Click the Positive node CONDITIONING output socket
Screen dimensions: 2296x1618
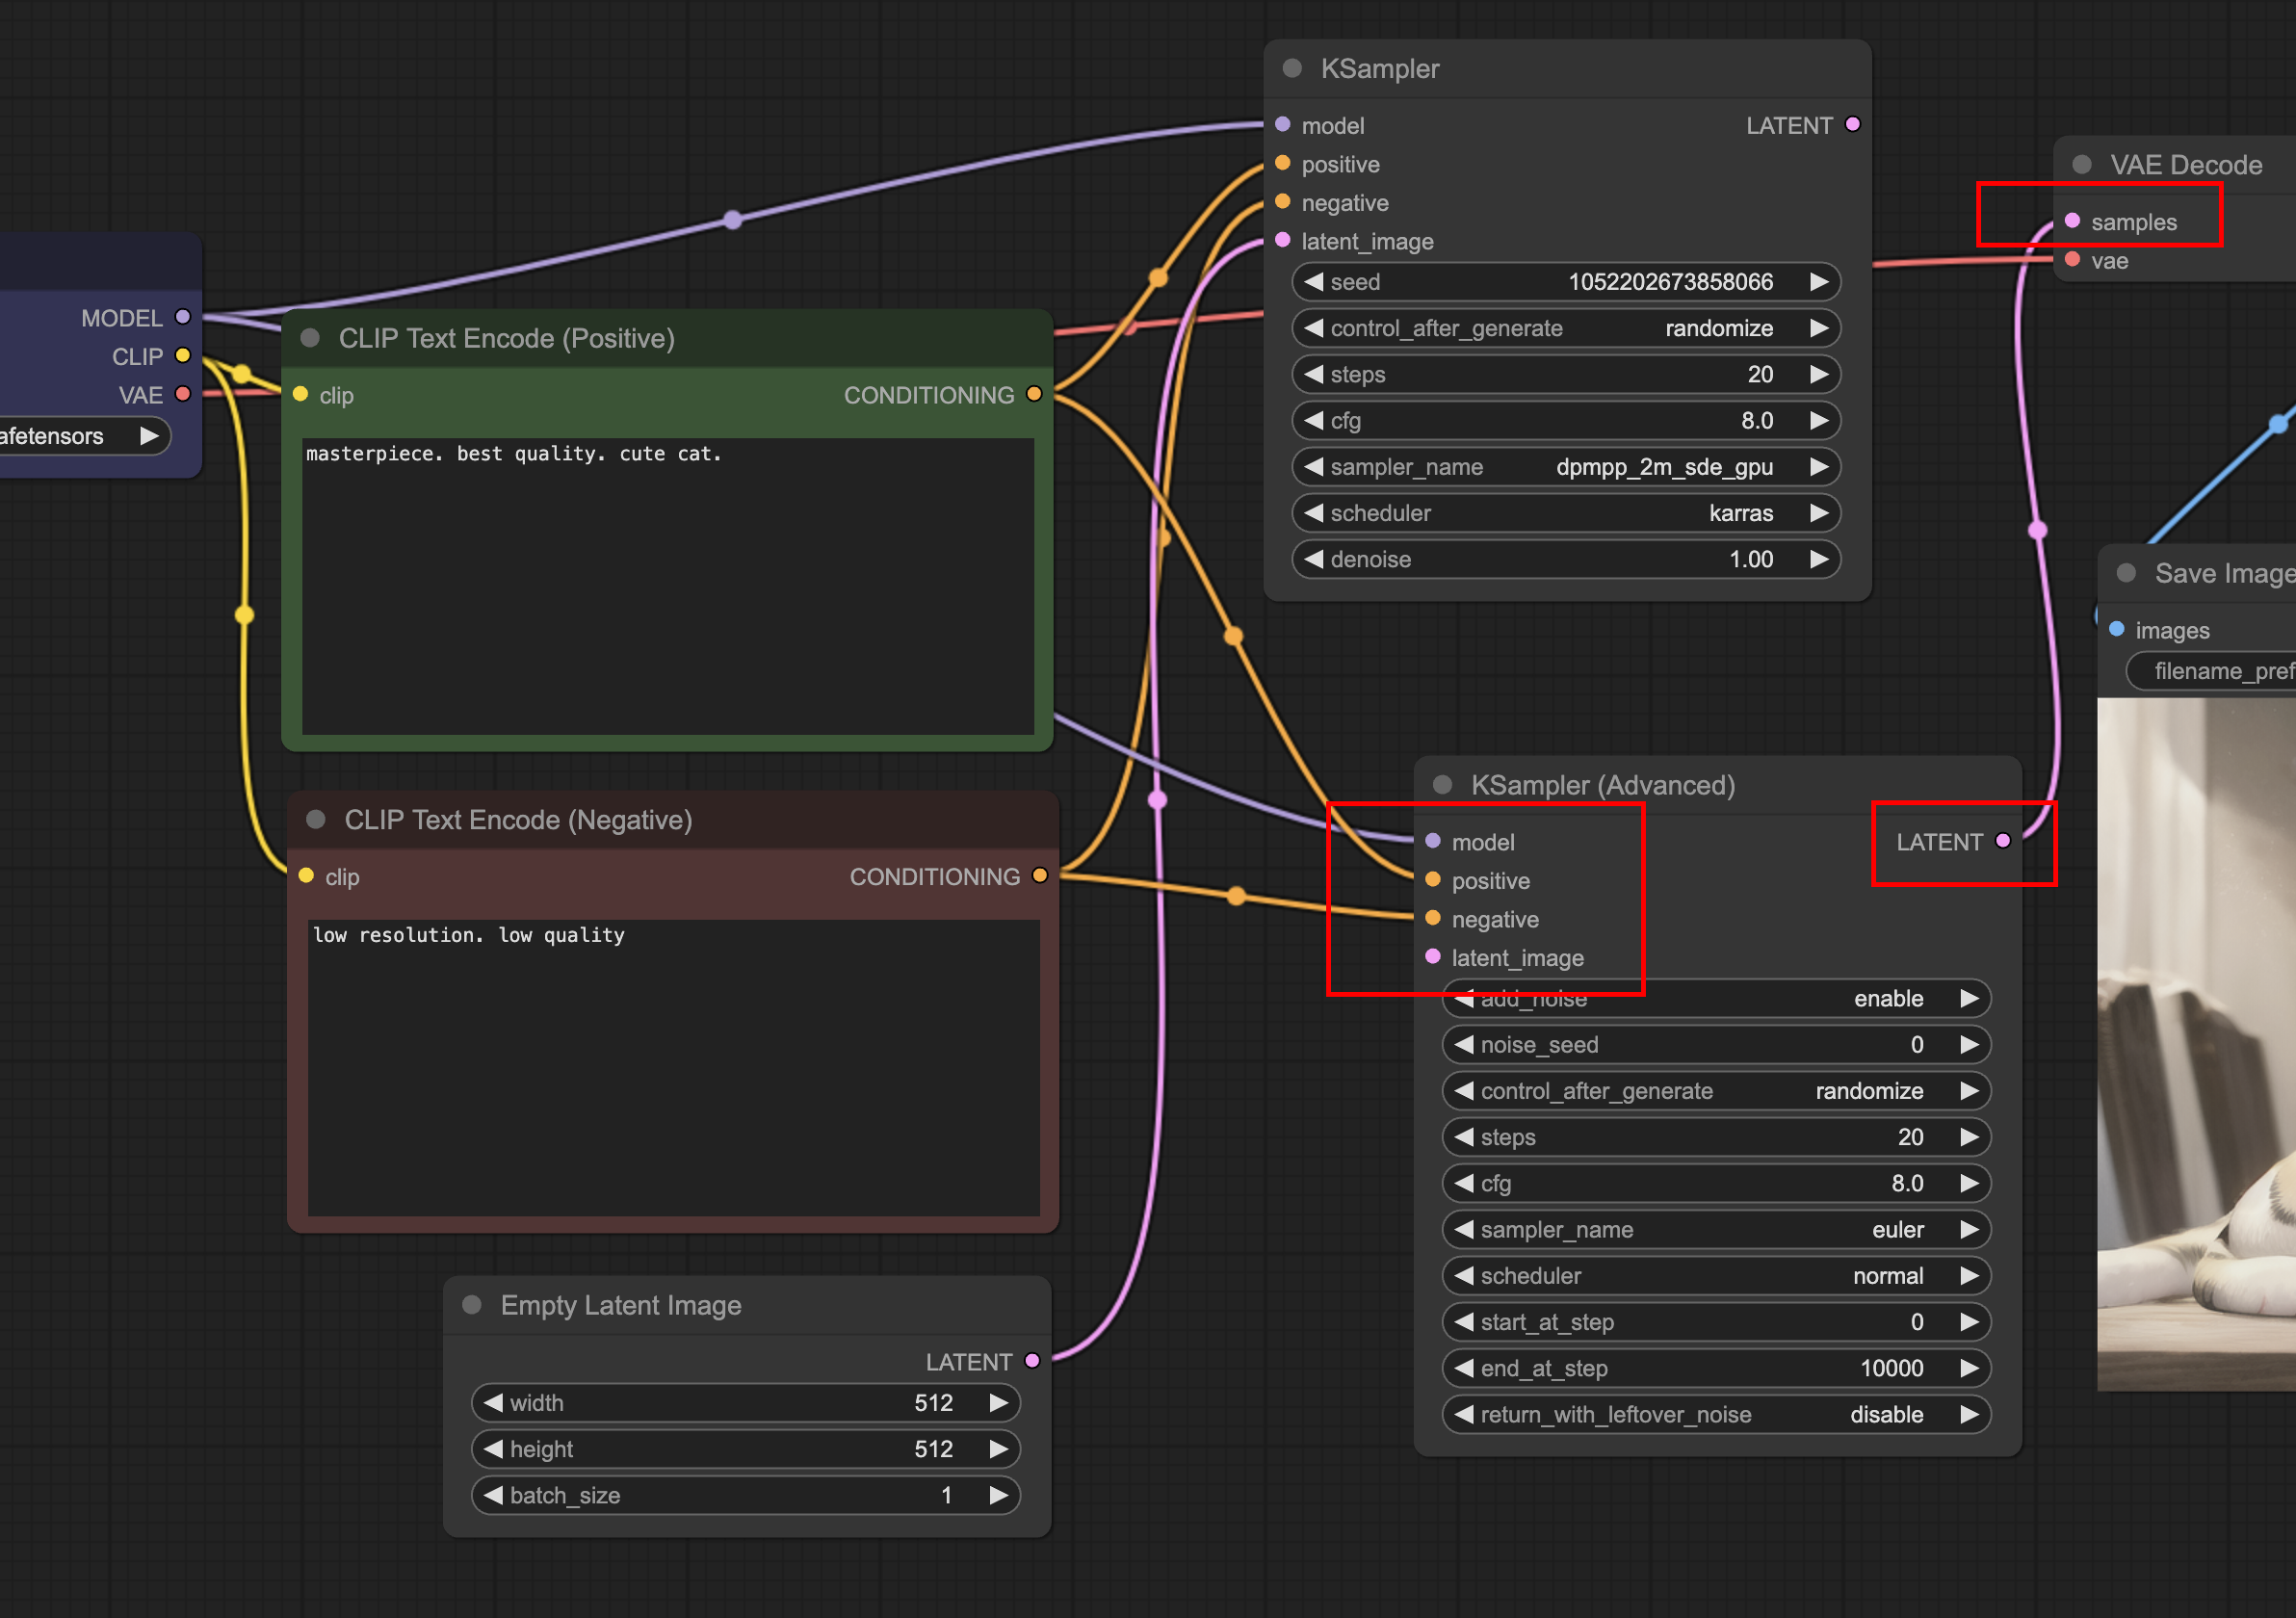click(1034, 395)
